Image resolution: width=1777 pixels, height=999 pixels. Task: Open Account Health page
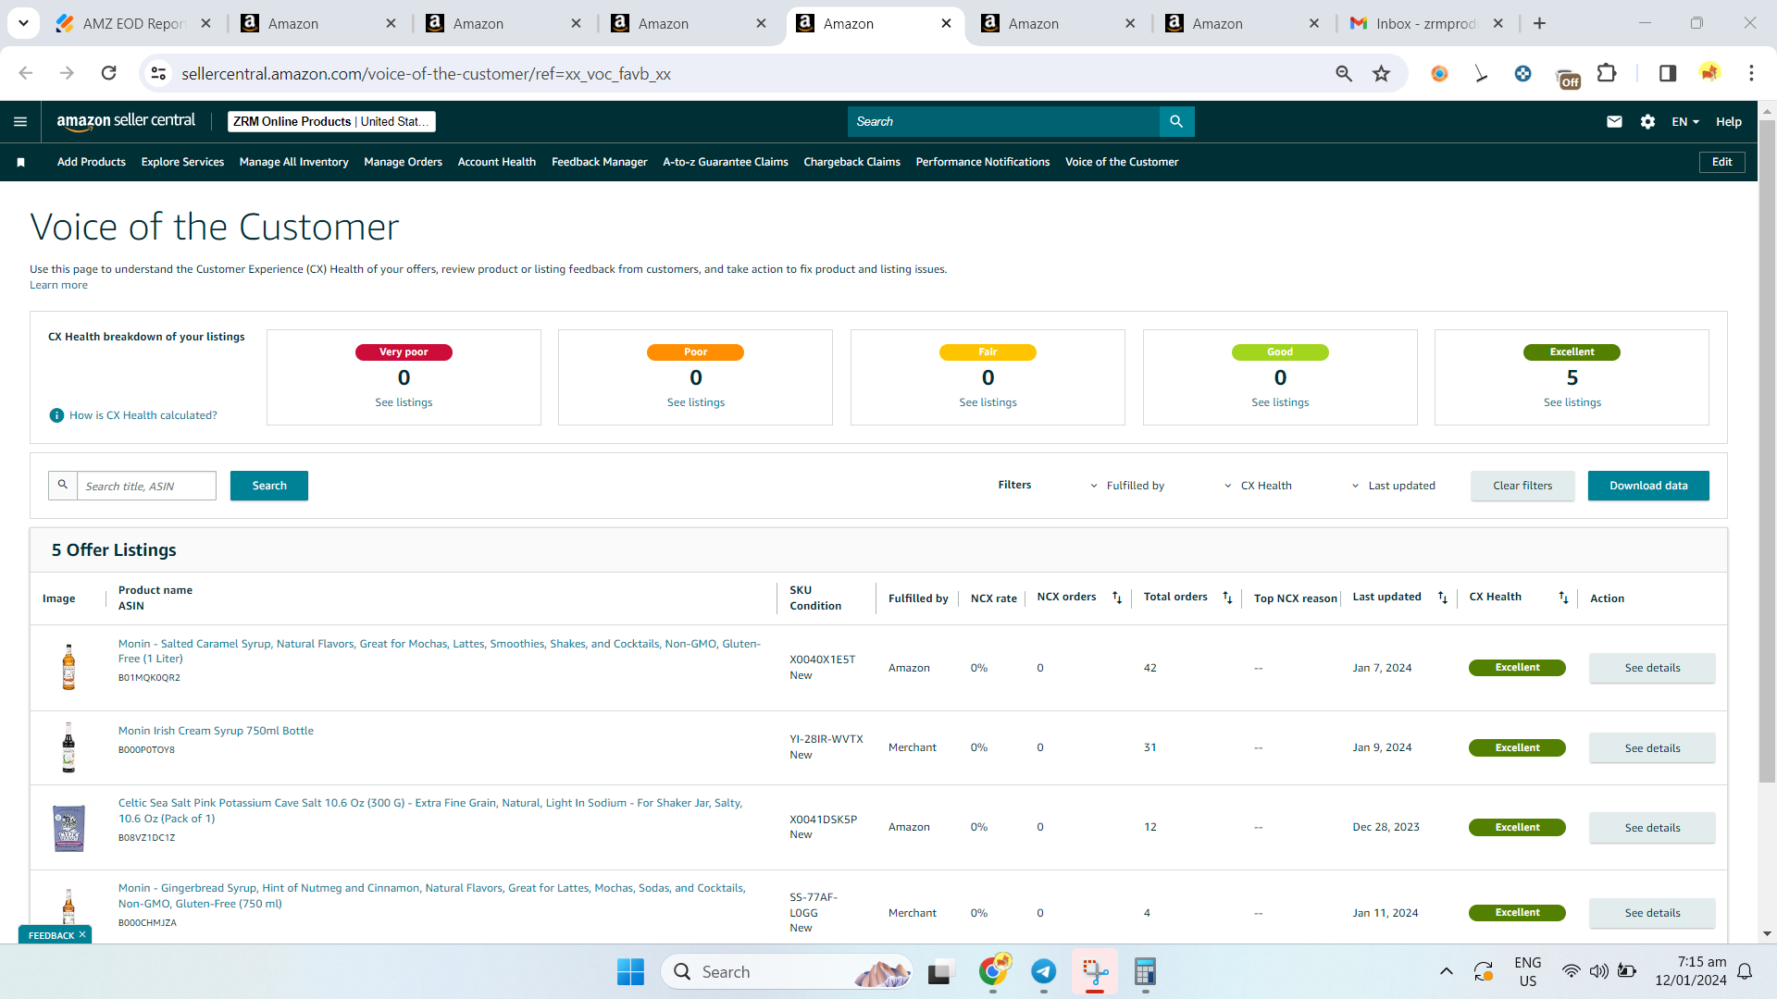(x=497, y=162)
